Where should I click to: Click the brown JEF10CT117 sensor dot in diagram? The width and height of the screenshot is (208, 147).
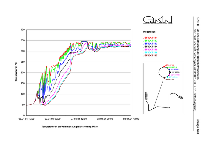coord(164,78)
